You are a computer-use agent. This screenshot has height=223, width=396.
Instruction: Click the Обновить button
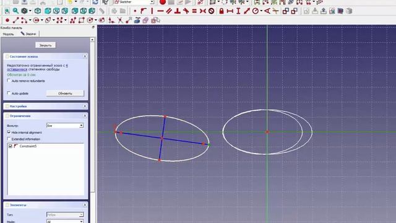(65, 94)
